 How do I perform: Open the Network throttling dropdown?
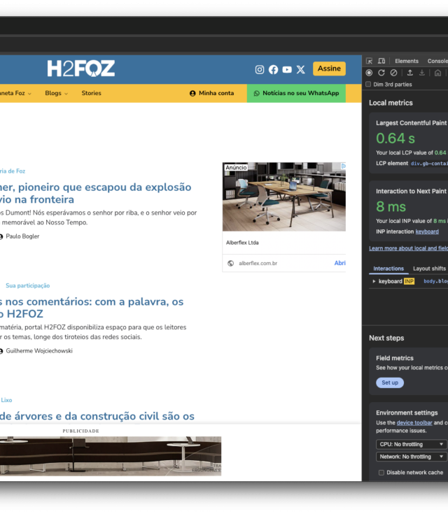pyautogui.click(x=411, y=457)
